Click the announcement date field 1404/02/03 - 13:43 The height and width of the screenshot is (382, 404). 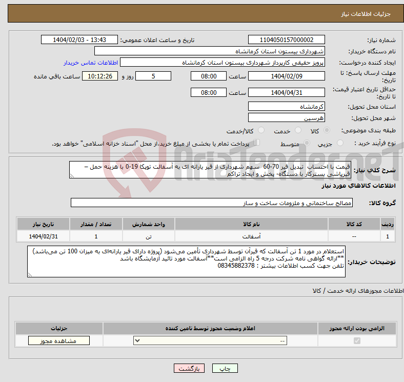tap(79, 39)
